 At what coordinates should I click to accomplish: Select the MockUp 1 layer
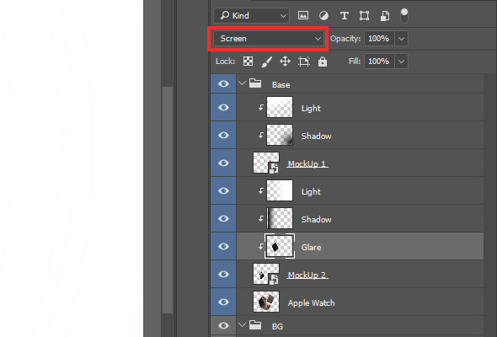[360, 163]
